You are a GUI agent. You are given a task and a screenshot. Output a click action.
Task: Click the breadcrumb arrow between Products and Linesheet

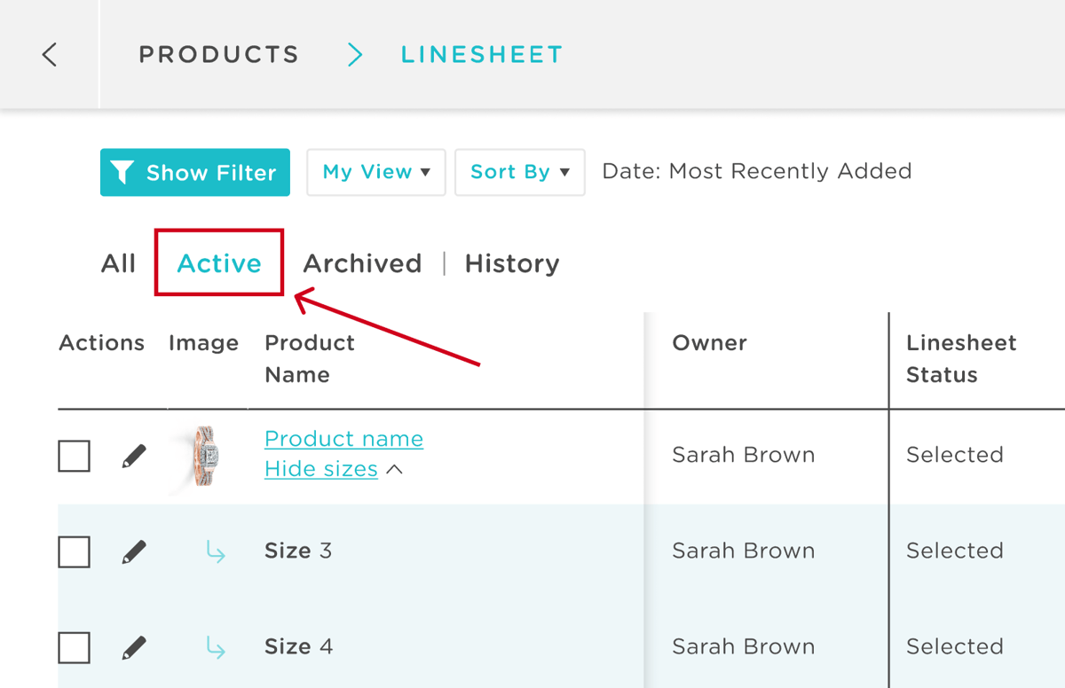point(354,54)
